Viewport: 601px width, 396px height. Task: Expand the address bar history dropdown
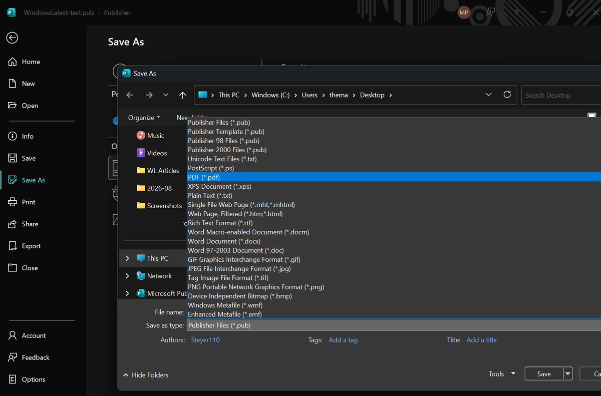(489, 95)
